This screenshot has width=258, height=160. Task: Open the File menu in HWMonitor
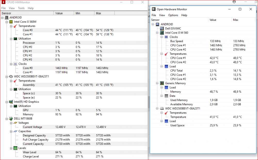click(x=3, y=8)
